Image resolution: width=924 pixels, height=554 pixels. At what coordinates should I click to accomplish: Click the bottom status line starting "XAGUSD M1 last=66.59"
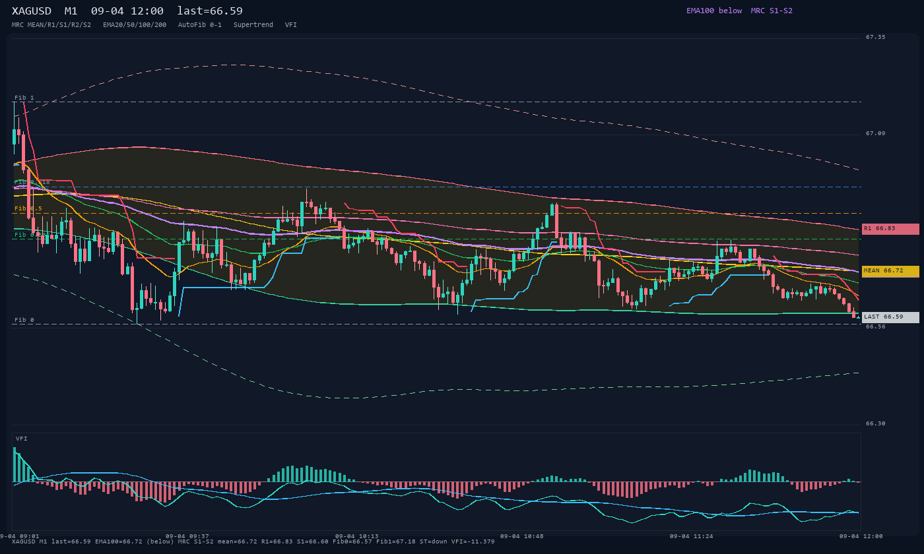pyautogui.click(x=253, y=541)
